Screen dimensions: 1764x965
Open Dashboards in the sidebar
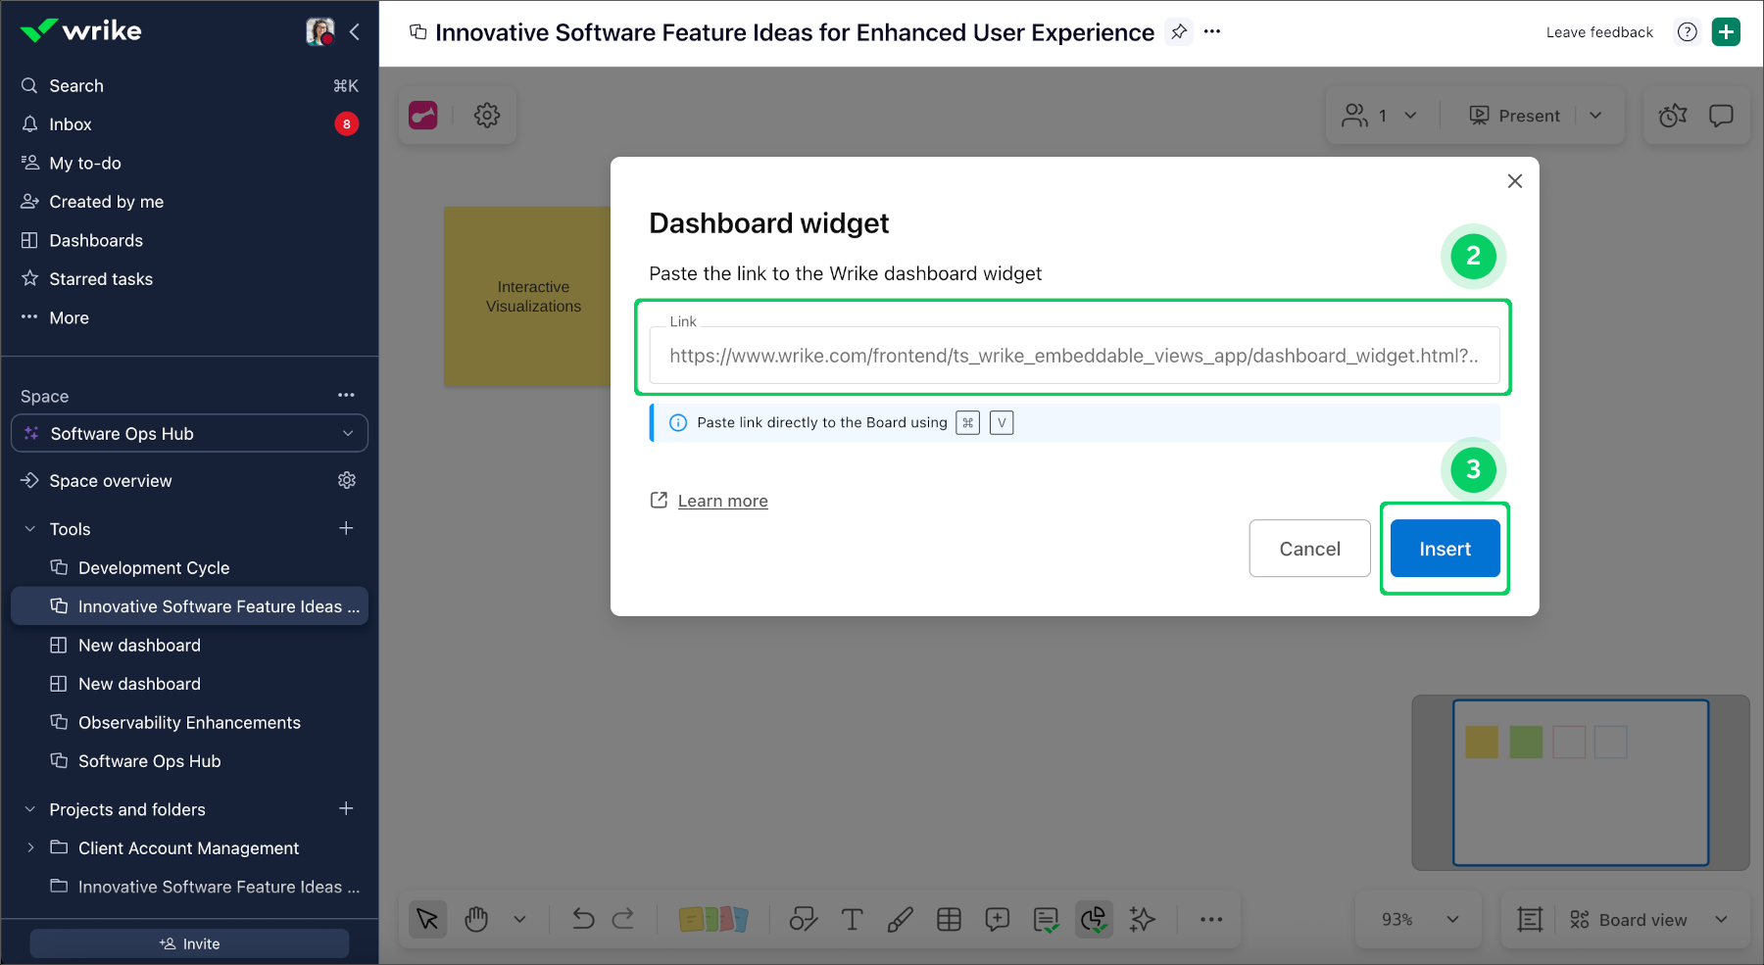(x=96, y=240)
